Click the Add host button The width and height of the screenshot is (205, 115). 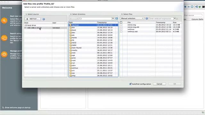[x=33, y=19]
